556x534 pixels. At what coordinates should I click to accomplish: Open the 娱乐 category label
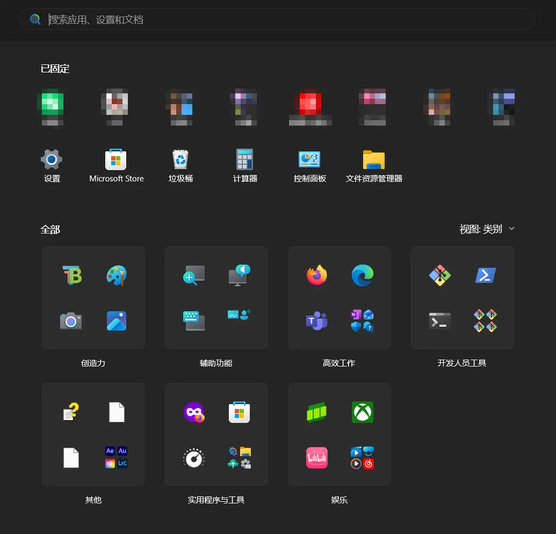pos(339,500)
